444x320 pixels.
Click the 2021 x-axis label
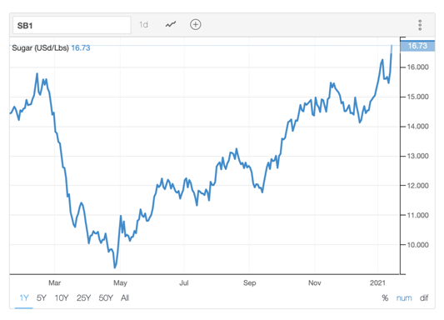tap(377, 282)
